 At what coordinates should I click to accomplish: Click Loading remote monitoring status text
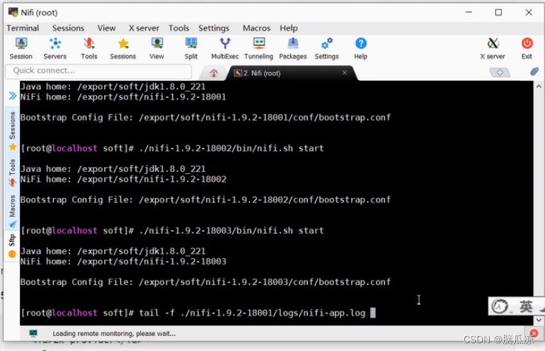click(114, 333)
